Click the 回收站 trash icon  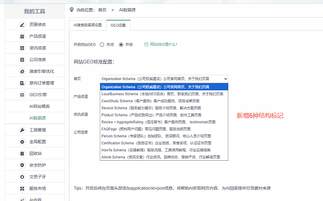click(x=22, y=154)
